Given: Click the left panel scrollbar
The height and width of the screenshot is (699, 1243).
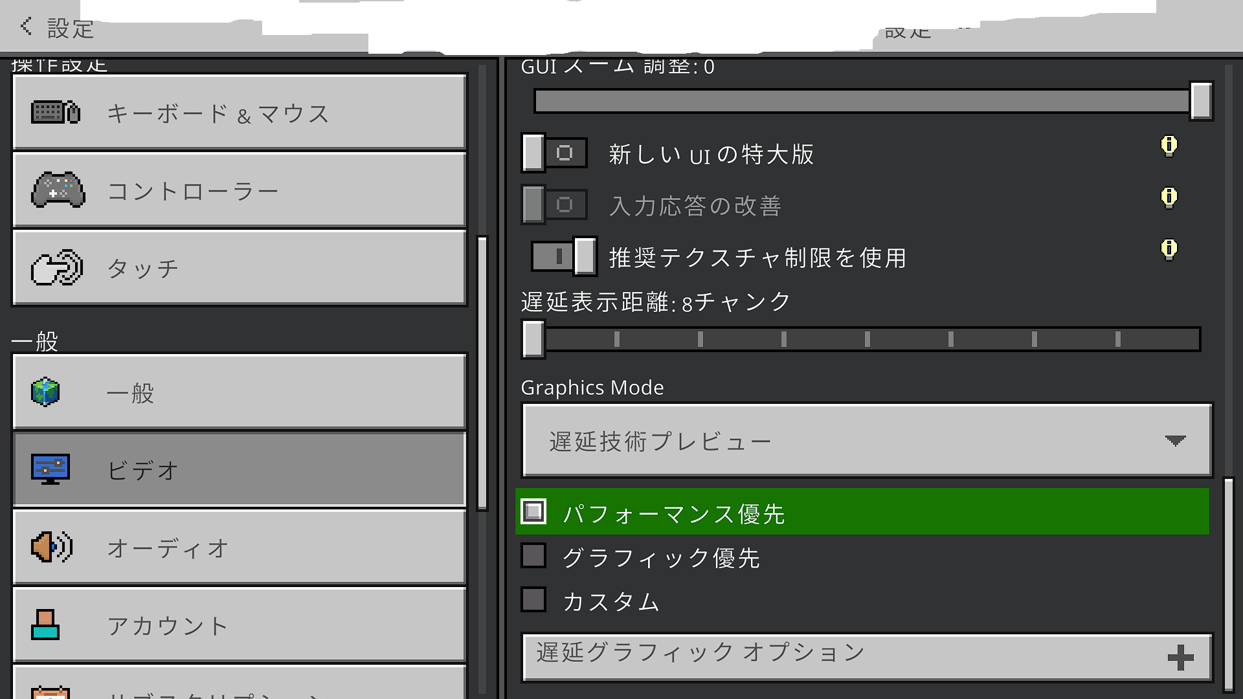Looking at the screenshot, I should [x=482, y=373].
